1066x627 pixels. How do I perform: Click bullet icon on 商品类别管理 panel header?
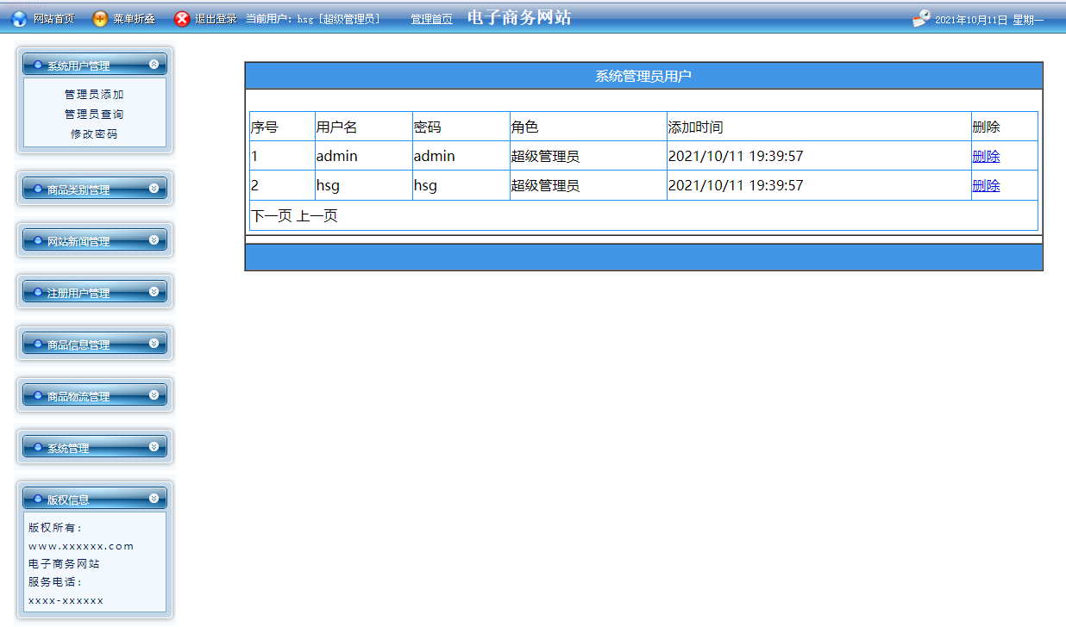pyautogui.click(x=38, y=189)
